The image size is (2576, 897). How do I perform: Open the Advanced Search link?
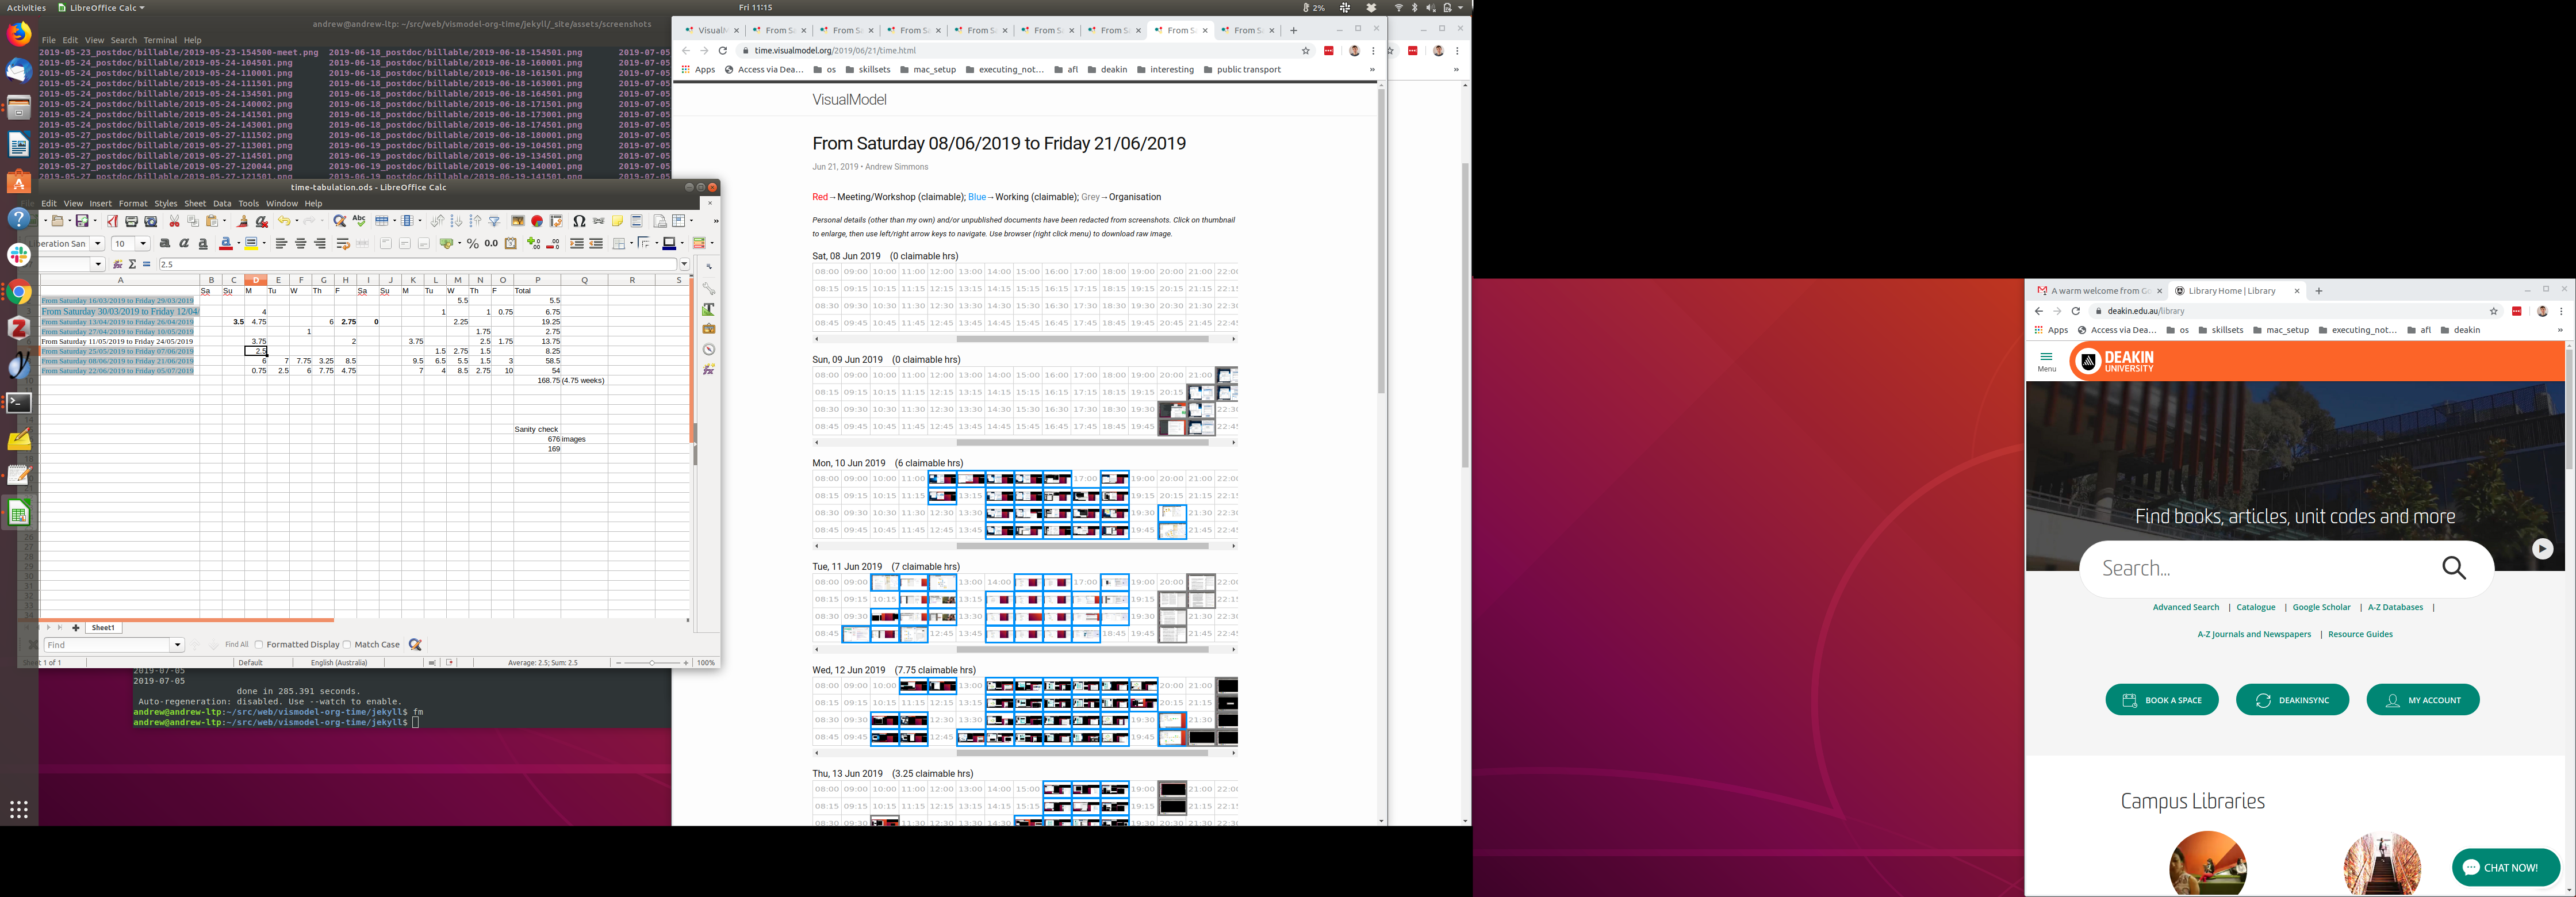coord(2185,607)
